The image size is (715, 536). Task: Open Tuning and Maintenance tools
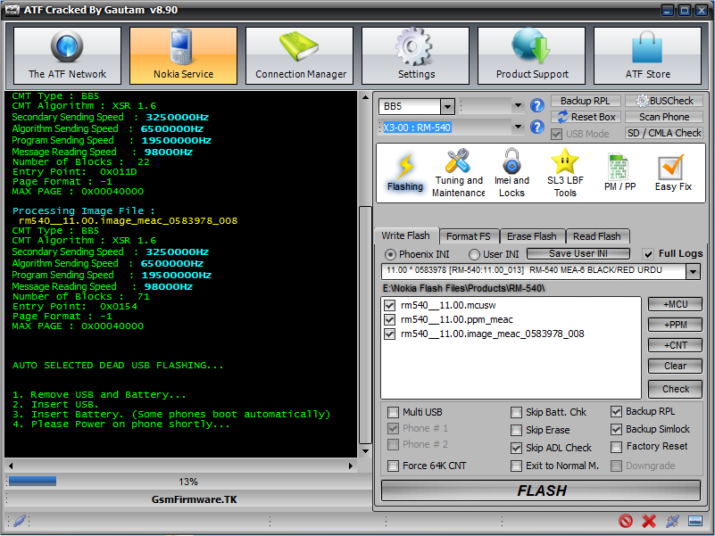point(458,173)
